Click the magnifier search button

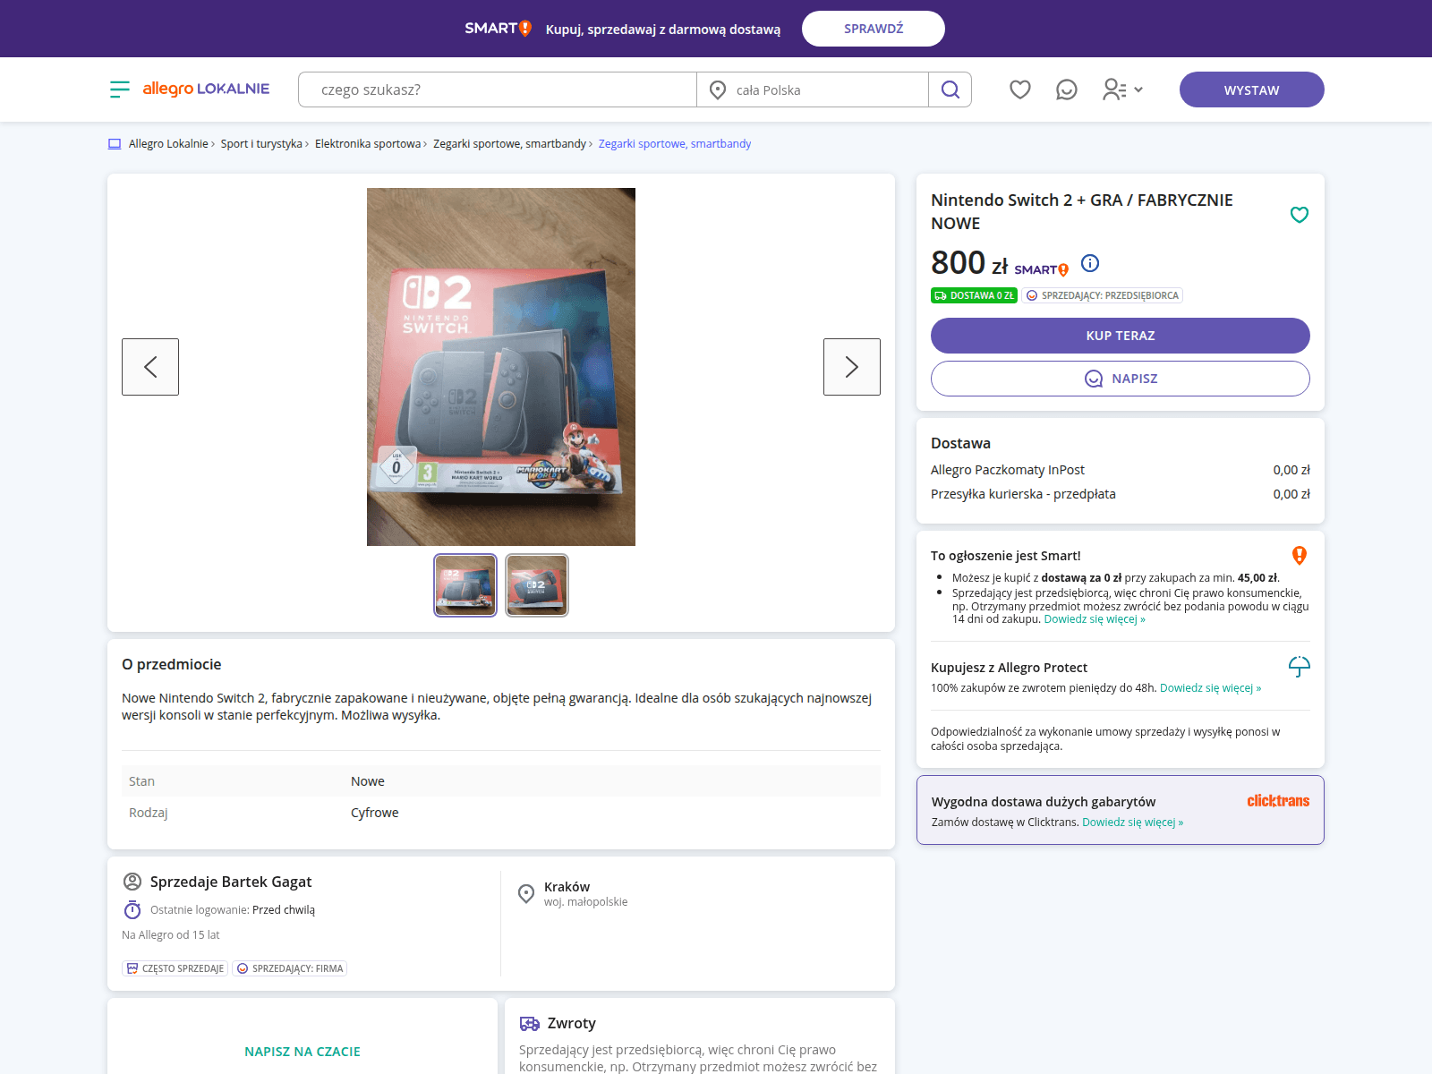[950, 89]
